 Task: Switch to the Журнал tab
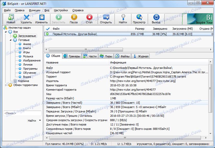(x=141, y=56)
